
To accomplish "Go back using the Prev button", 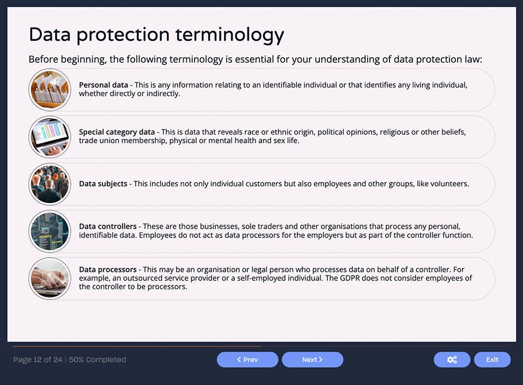I will pyautogui.click(x=247, y=359).
